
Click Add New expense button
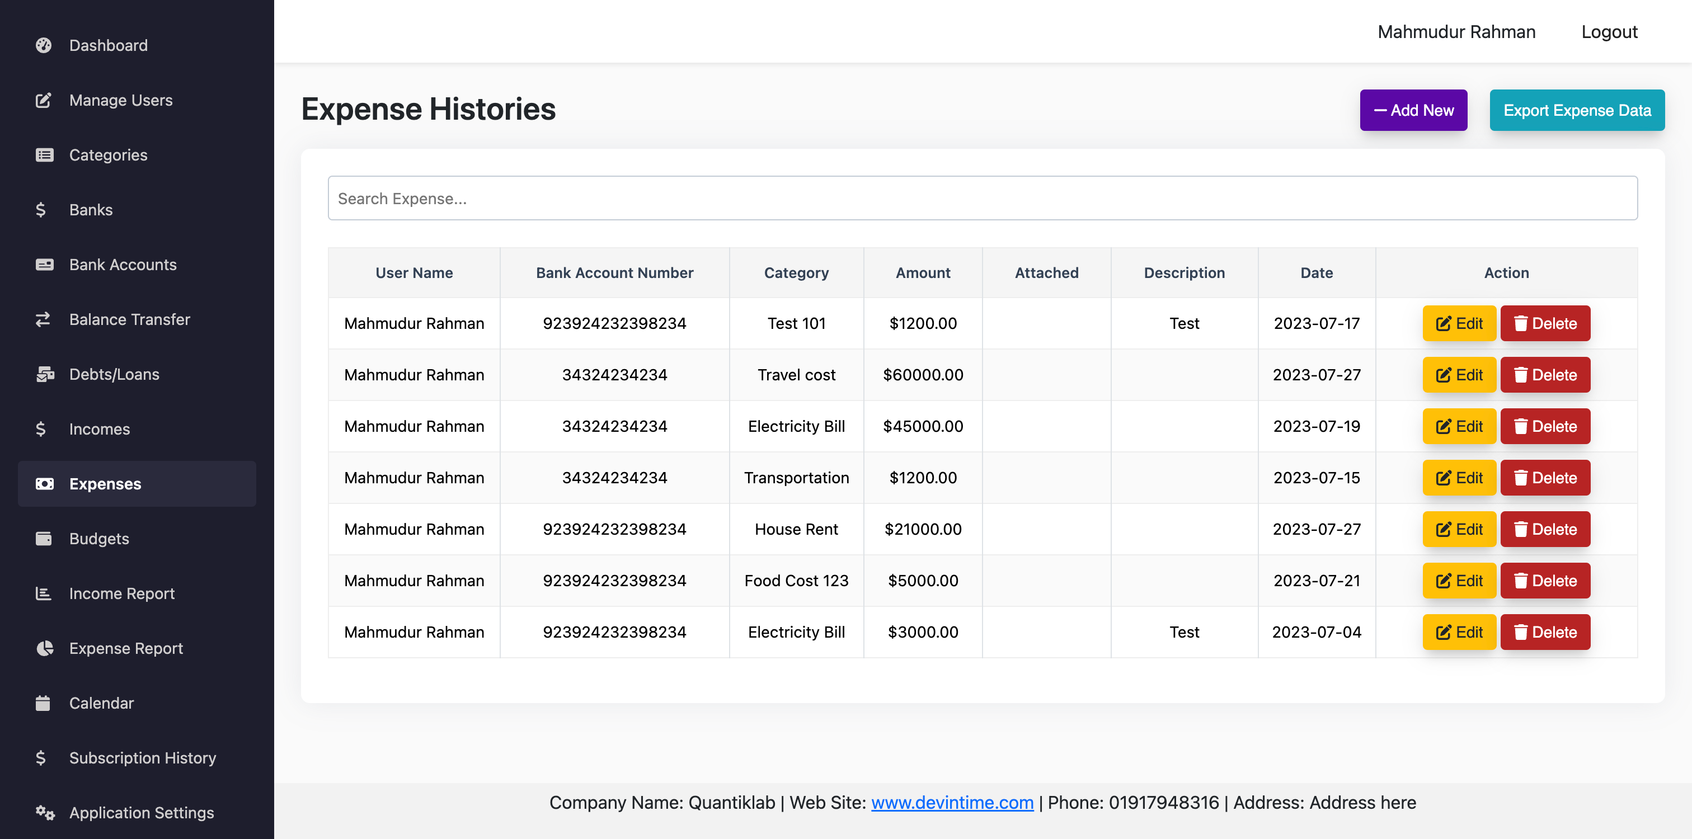coord(1413,109)
